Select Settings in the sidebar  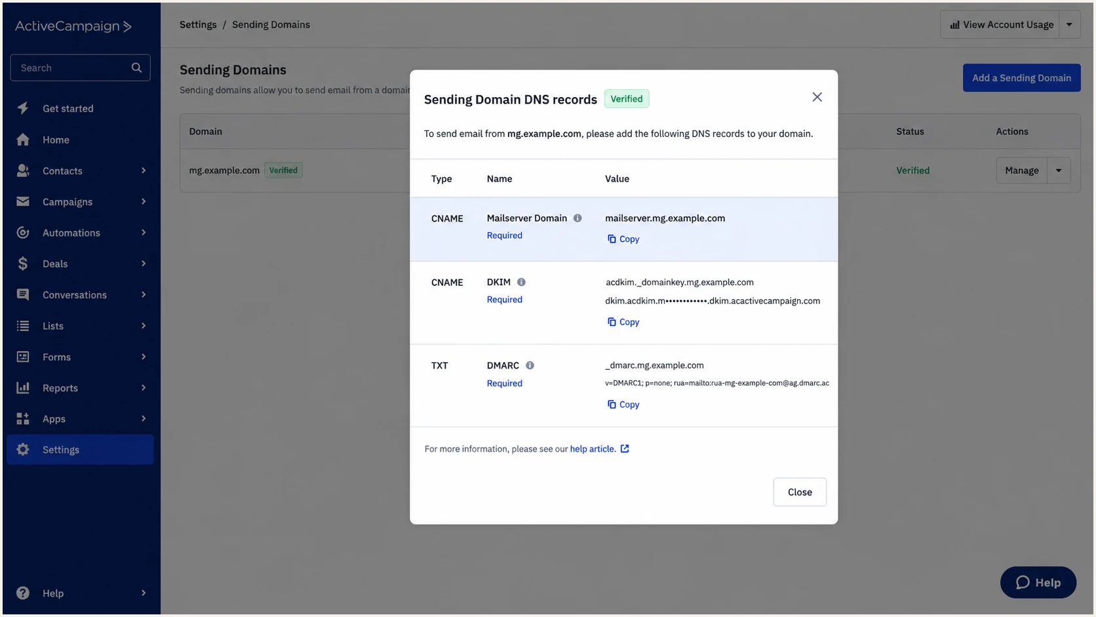click(x=80, y=450)
